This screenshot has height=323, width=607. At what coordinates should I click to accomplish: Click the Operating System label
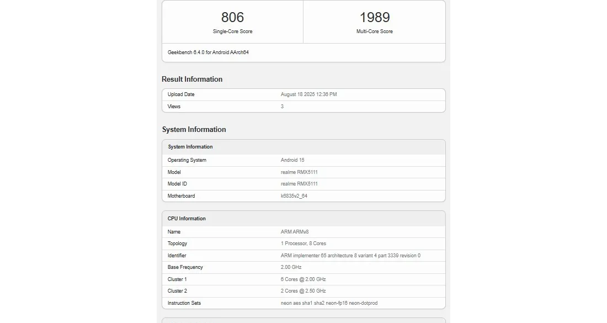point(187,160)
